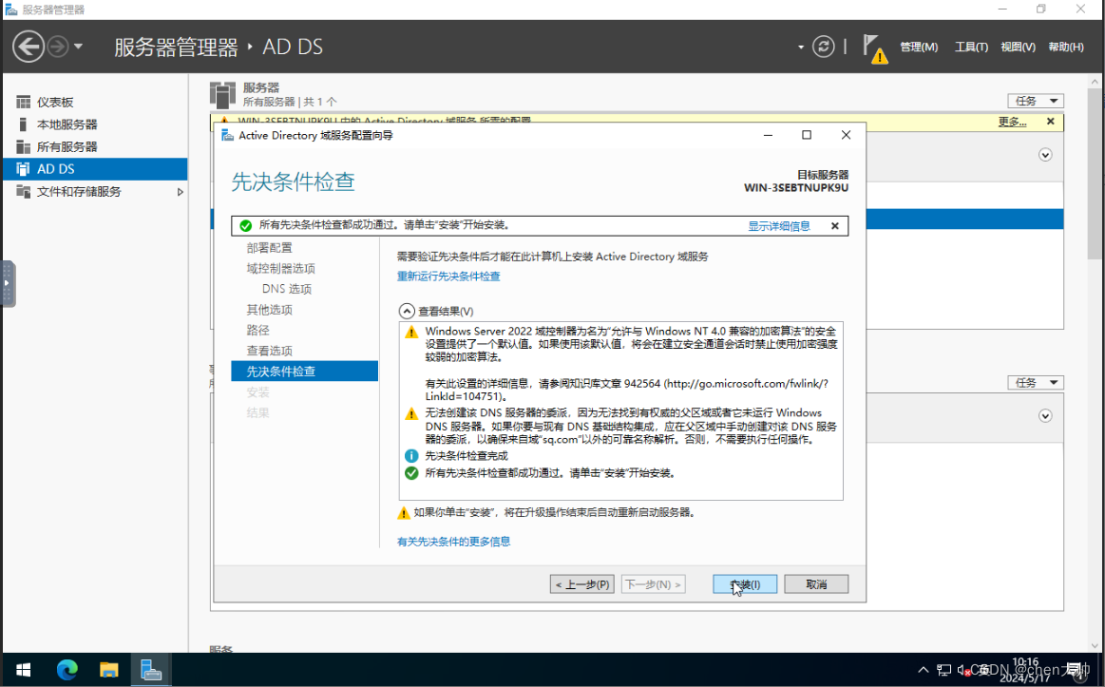1105x687 pixels.
Task: Click the refresh icon in Server Manager header
Action: pyautogui.click(x=823, y=48)
